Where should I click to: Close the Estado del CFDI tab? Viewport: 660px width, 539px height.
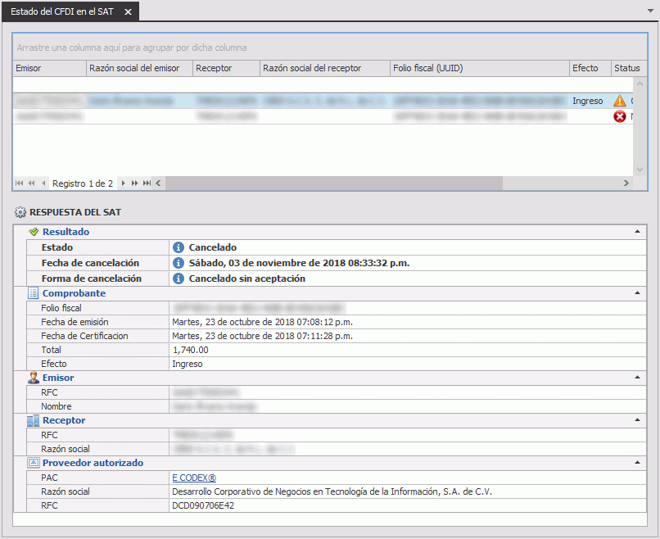(128, 11)
